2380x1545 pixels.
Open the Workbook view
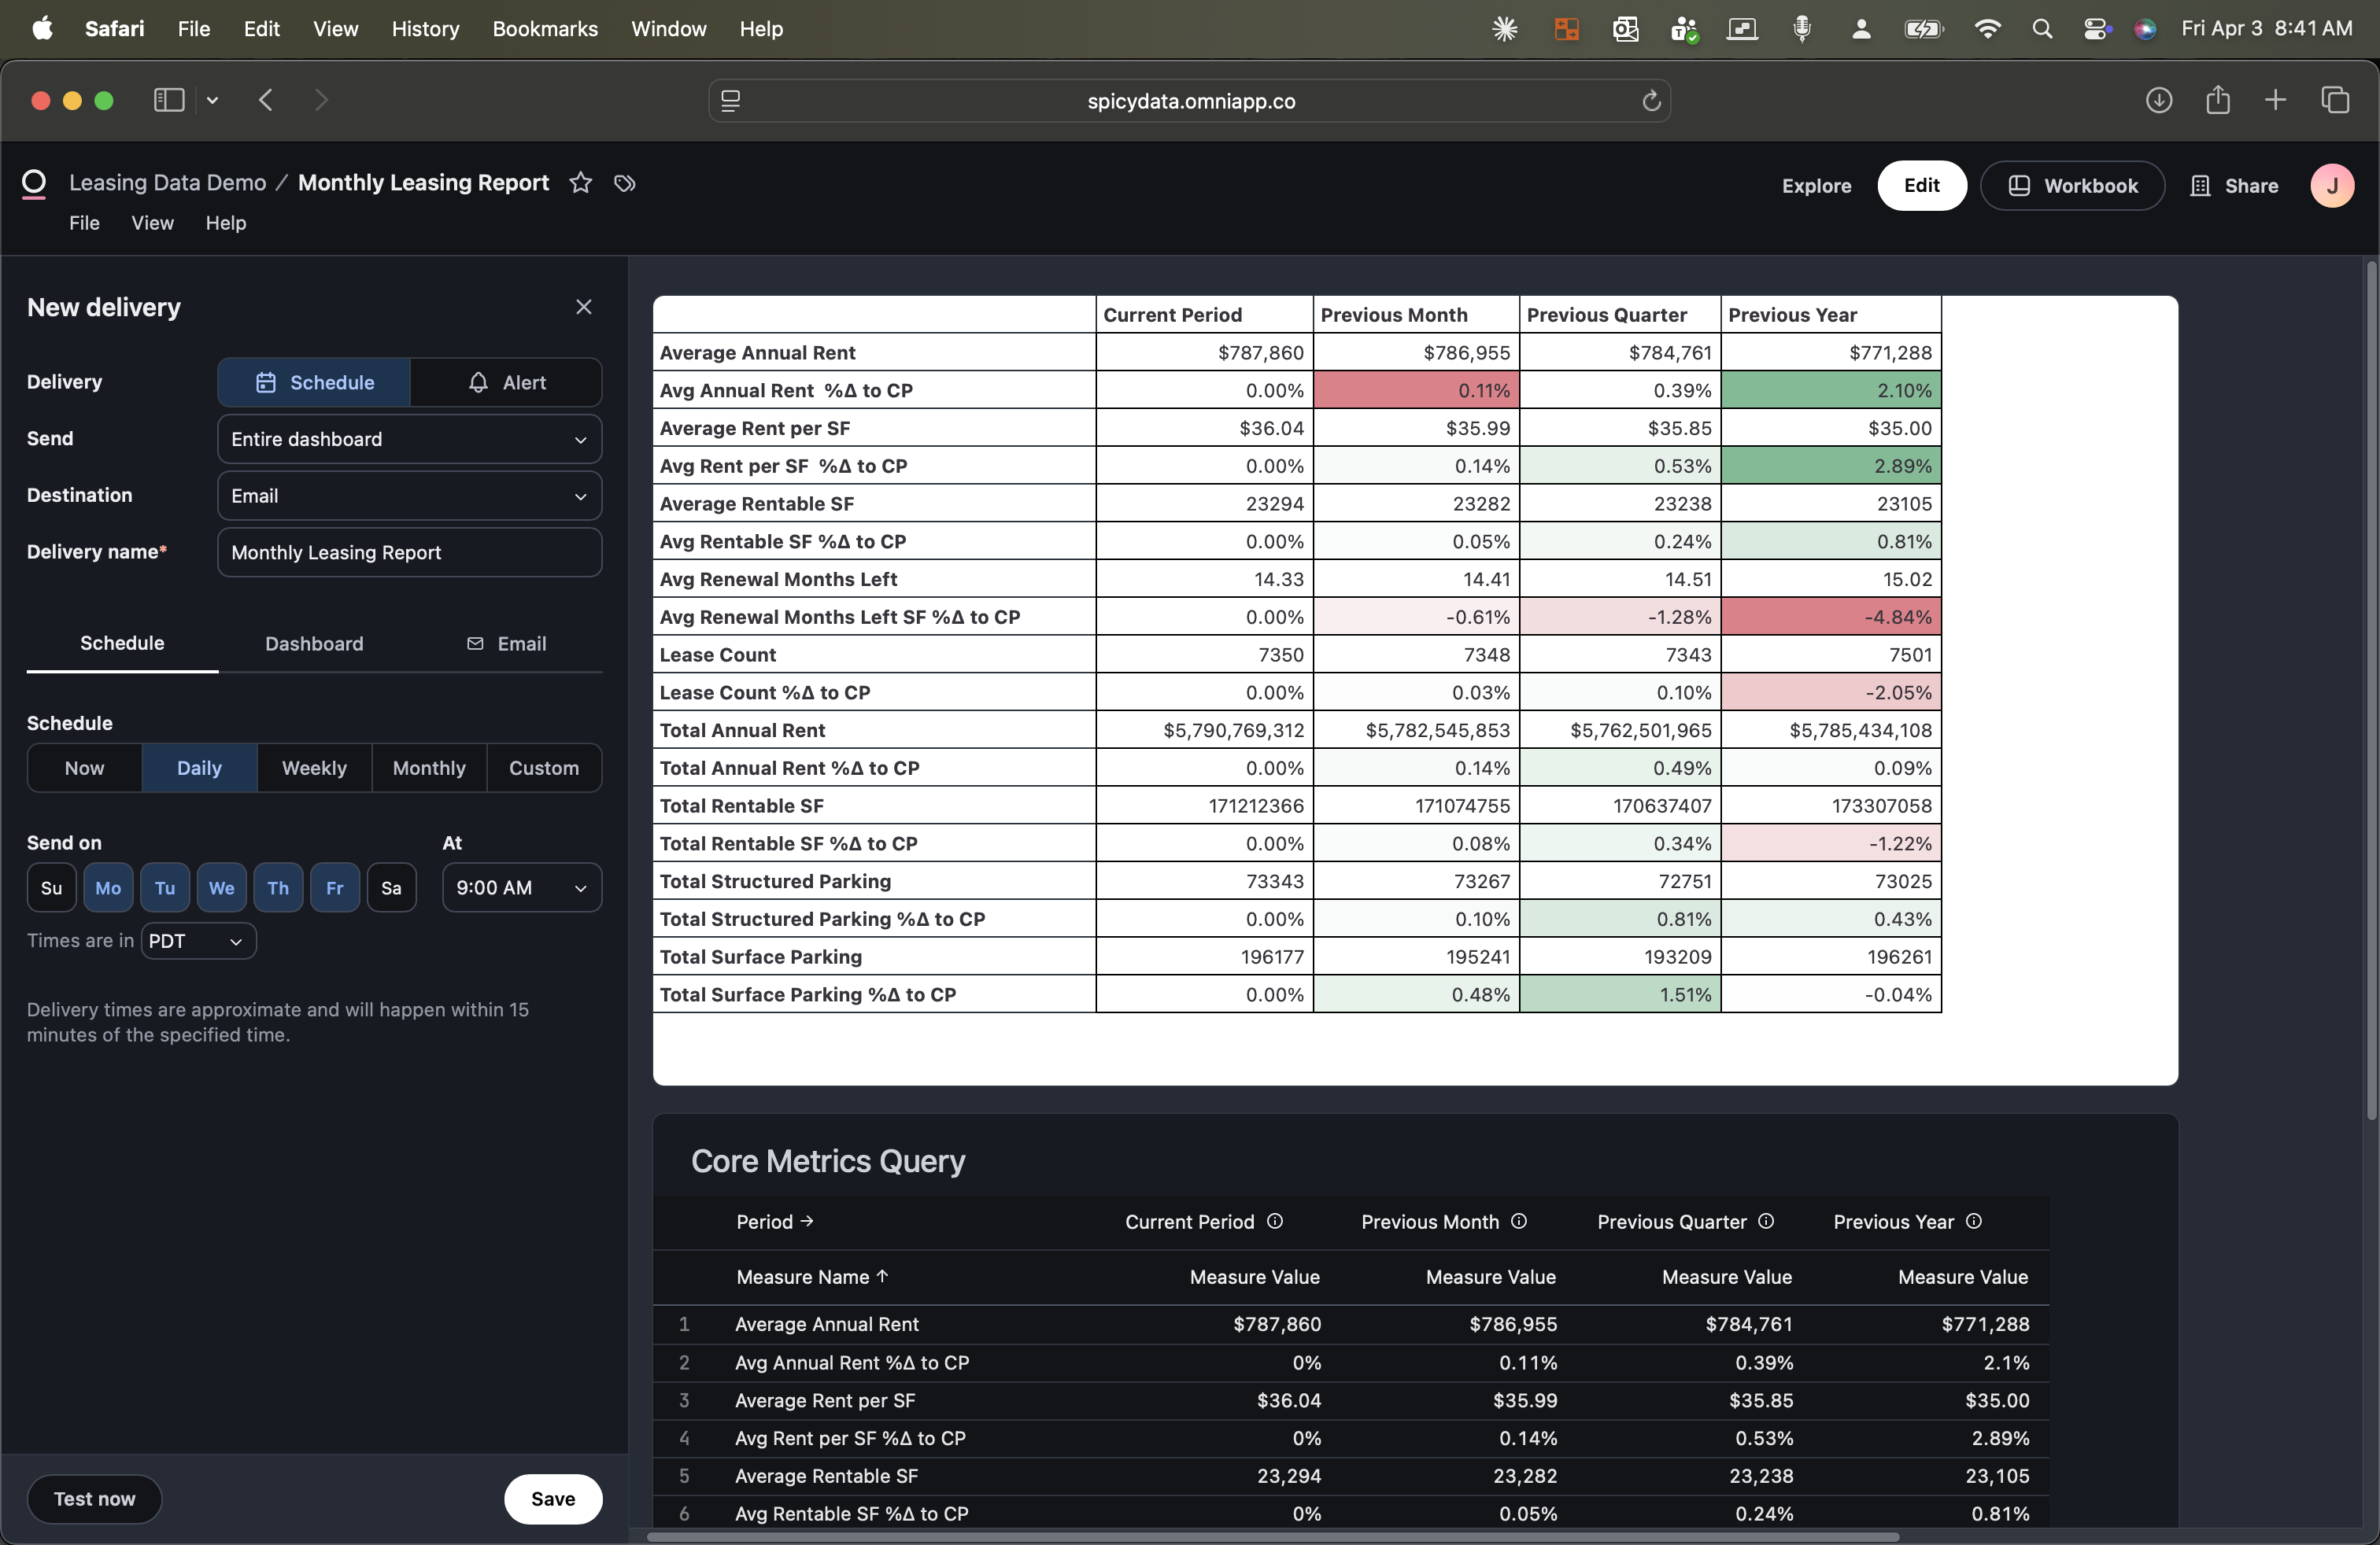pyautogui.click(x=2072, y=186)
